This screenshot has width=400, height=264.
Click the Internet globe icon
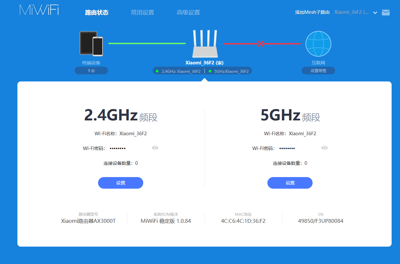pyautogui.click(x=318, y=44)
